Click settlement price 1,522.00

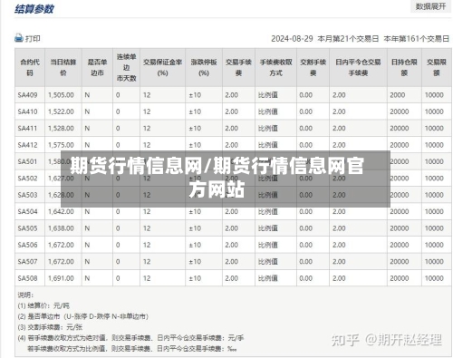point(61,111)
